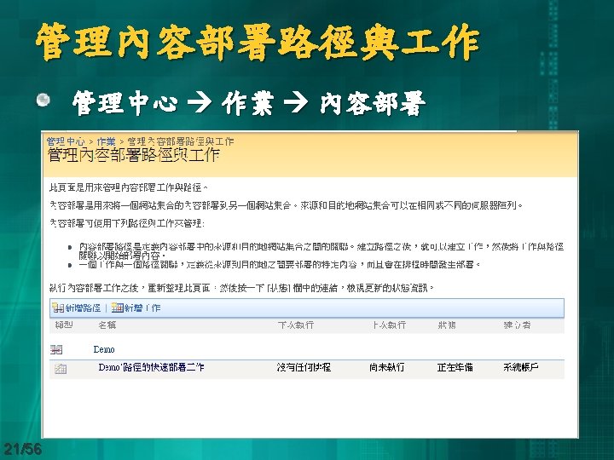Open the Demo path link
Image resolution: width=614 pixels, height=460 pixels.
[104, 349]
